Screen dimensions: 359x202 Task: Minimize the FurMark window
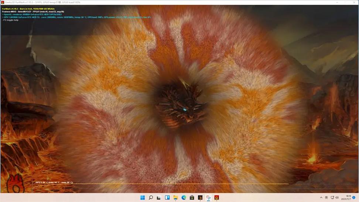click(x=337, y=2)
